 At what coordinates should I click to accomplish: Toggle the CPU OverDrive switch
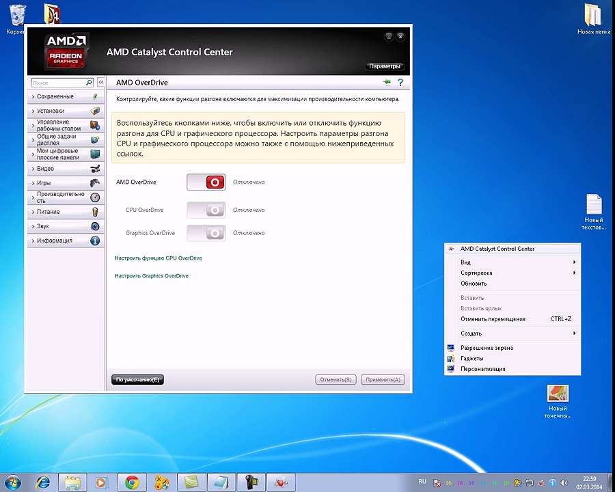coord(206,210)
